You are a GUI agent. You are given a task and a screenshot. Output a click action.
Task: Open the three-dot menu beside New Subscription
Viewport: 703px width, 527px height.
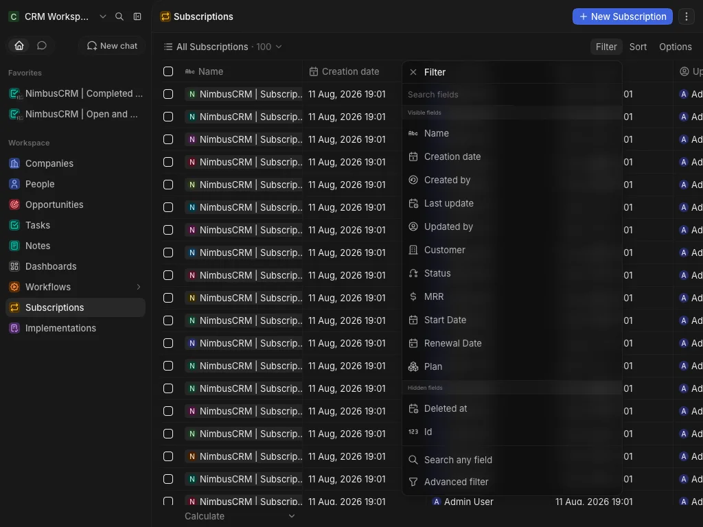pos(687,16)
